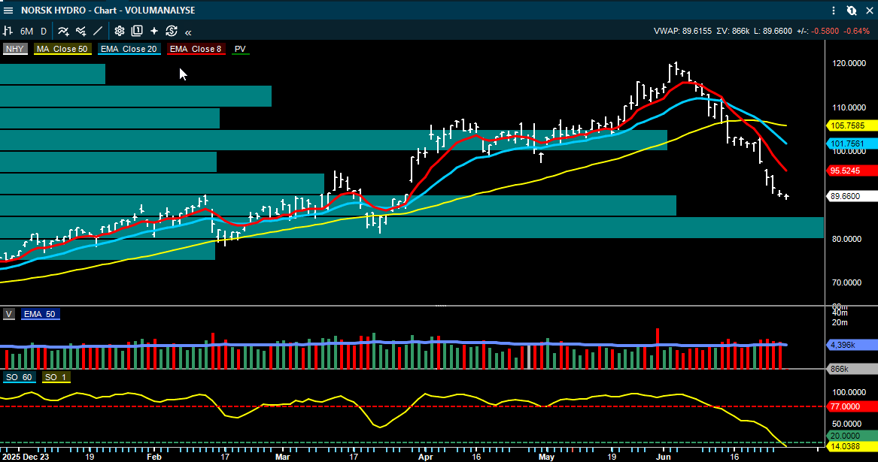Screen dimensions: 878x462
Task: Click the Jun date label on time axis
Action: coord(664,457)
